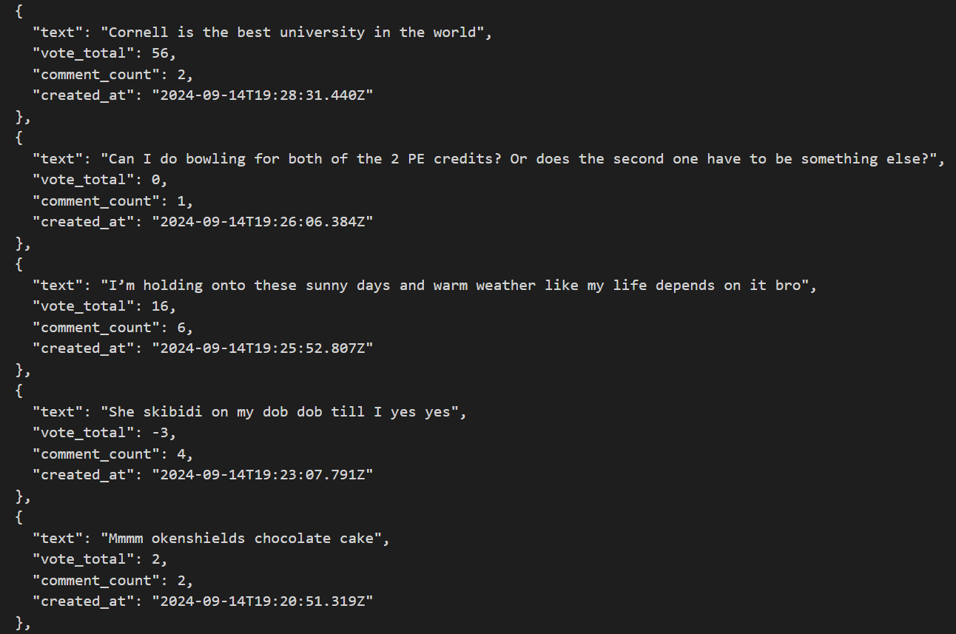Click the closing brace after the last object
Screen dimensions: 956x634
[x=19, y=623]
